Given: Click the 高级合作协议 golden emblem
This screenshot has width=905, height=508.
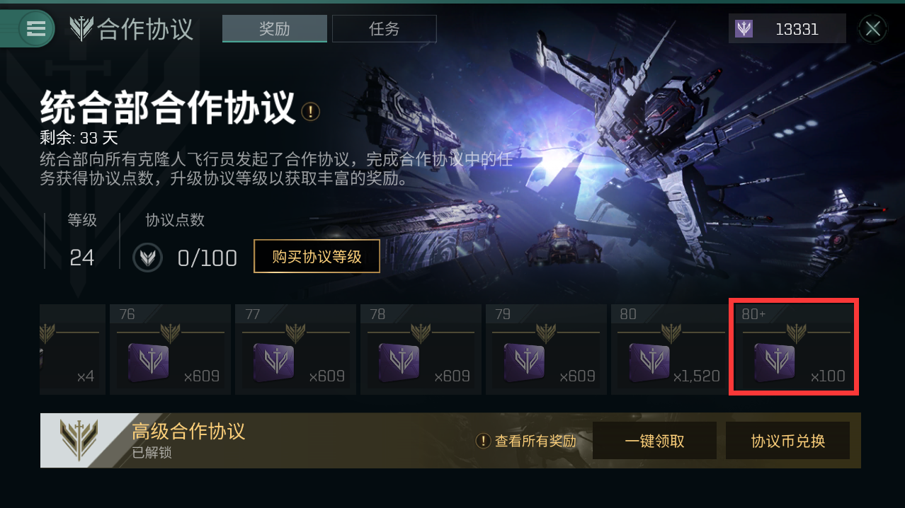Looking at the screenshot, I should (x=79, y=440).
